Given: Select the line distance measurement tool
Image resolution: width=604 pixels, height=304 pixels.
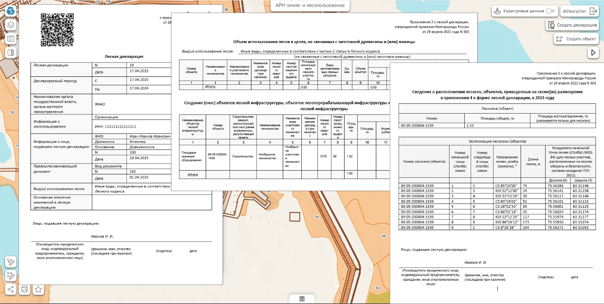Looking at the screenshot, I should [x=11, y=262].
